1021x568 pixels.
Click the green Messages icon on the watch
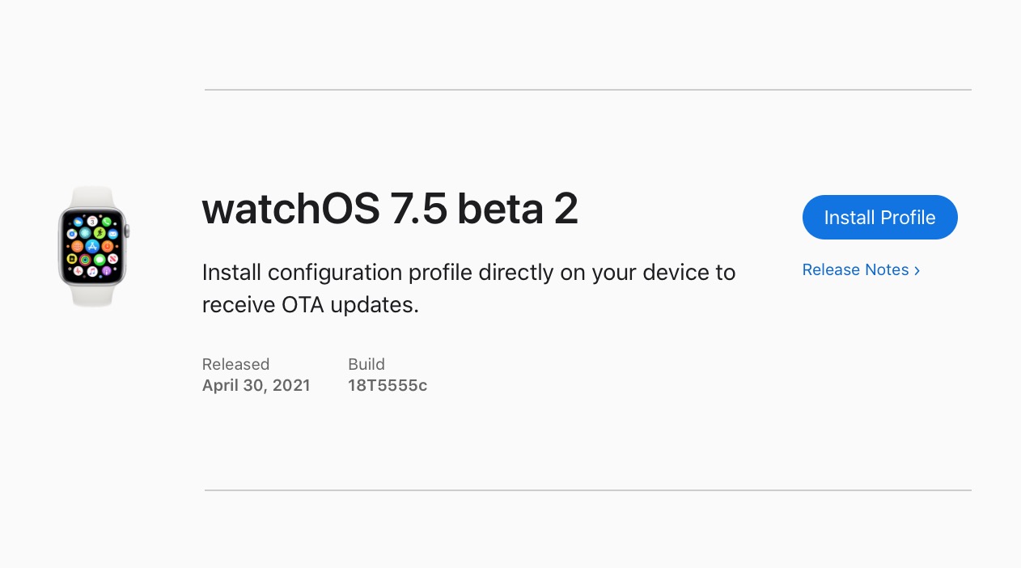[x=100, y=260]
